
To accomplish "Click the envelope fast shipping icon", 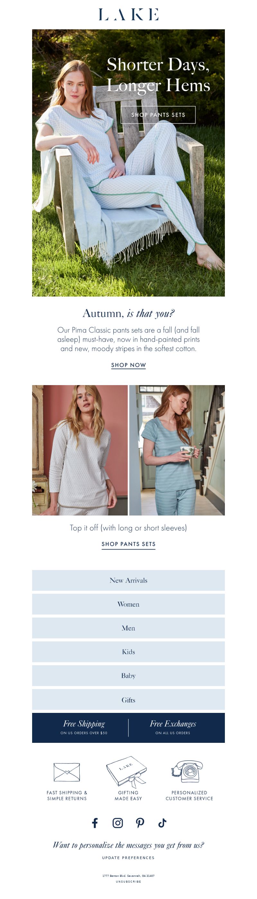I will (67, 772).
